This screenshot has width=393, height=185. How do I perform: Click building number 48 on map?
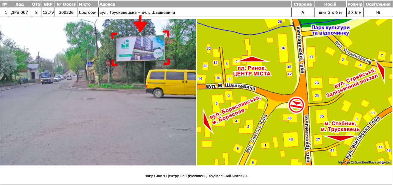pos(291,139)
